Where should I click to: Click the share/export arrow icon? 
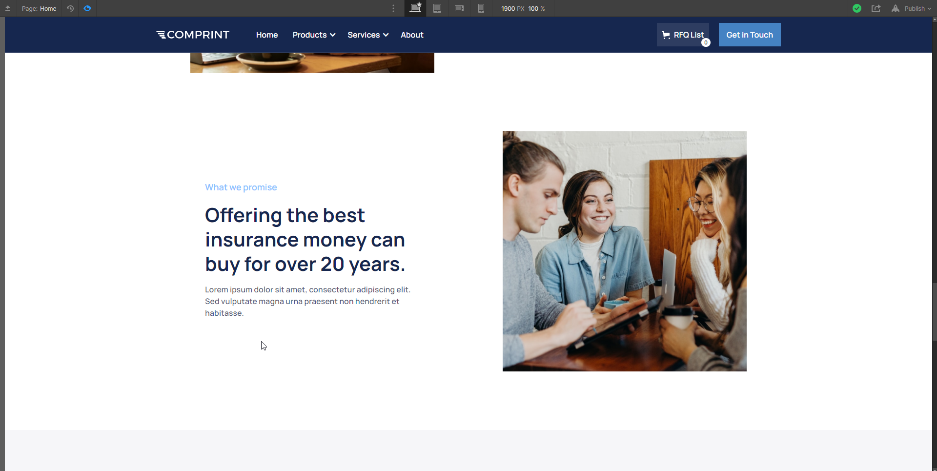tap(876, 8)
